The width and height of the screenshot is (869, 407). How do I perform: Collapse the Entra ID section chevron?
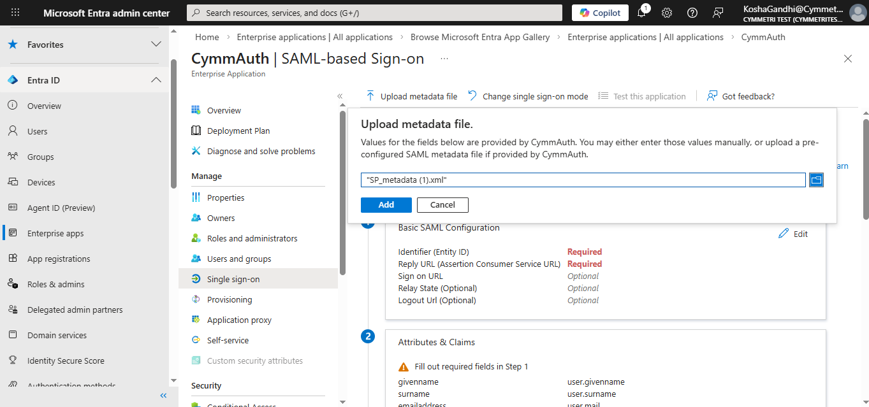coord(156,80)
